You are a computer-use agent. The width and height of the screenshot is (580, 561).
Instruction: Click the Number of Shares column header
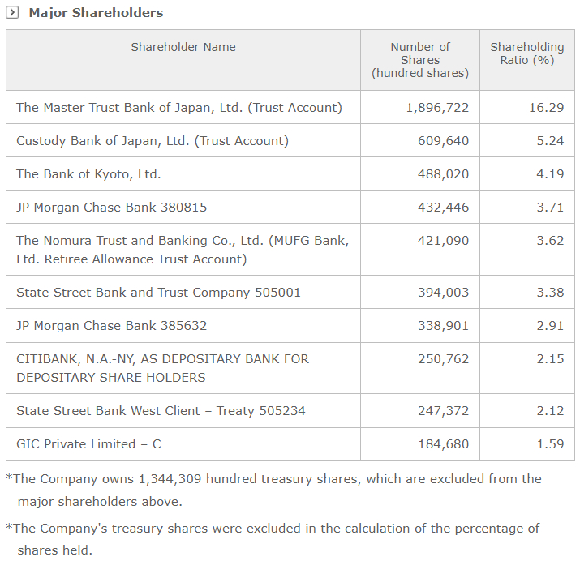tap(419, 60)
